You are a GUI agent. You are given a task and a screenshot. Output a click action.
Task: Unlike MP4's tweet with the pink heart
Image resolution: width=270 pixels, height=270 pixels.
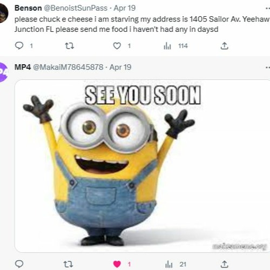coord(117,264)
